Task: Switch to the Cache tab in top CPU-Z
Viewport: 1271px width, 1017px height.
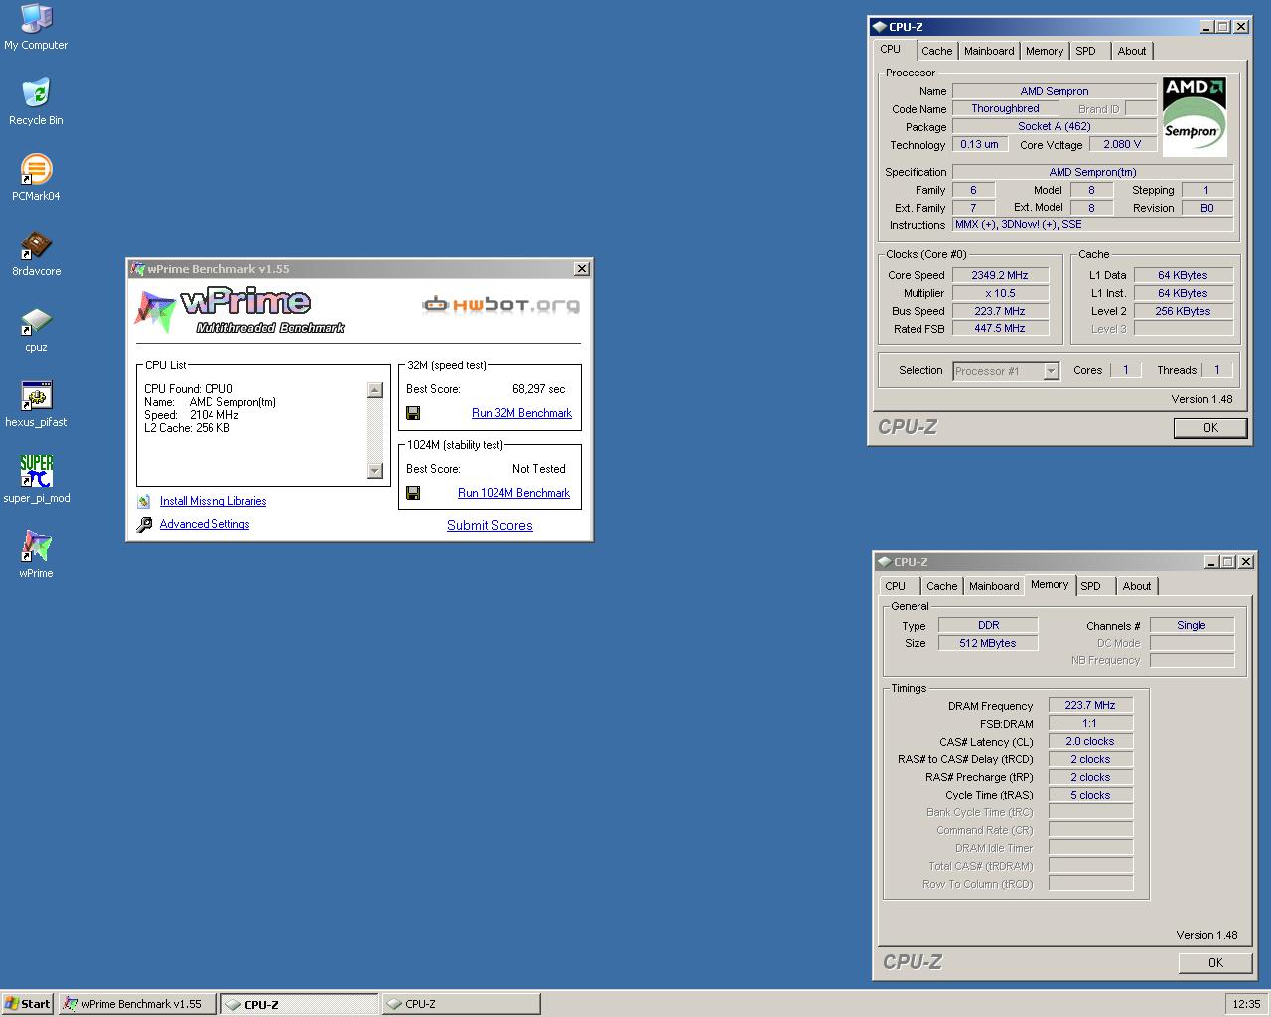Action: click(x=936, y=51)
